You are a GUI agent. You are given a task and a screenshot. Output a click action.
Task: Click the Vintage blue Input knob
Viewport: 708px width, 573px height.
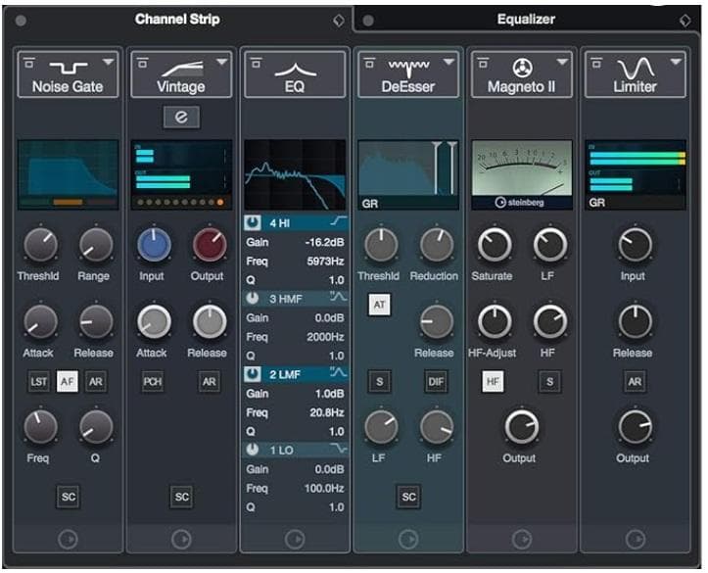(x=154, y=245)
